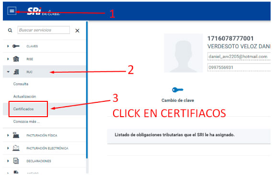Click the email field daniel_avv2205@hotmail.com

[x=239, y=56]
